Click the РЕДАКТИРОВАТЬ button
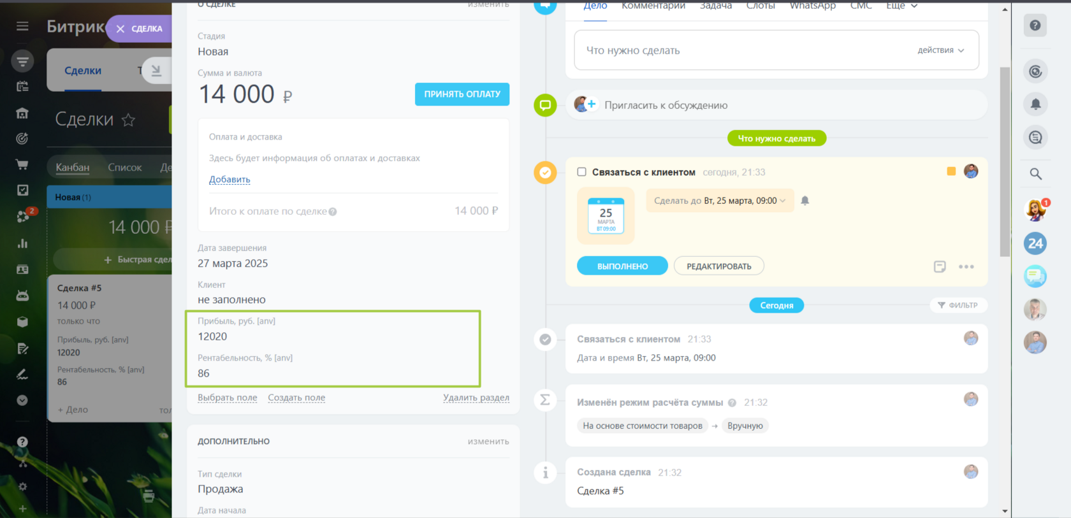 tap(719, 266)
